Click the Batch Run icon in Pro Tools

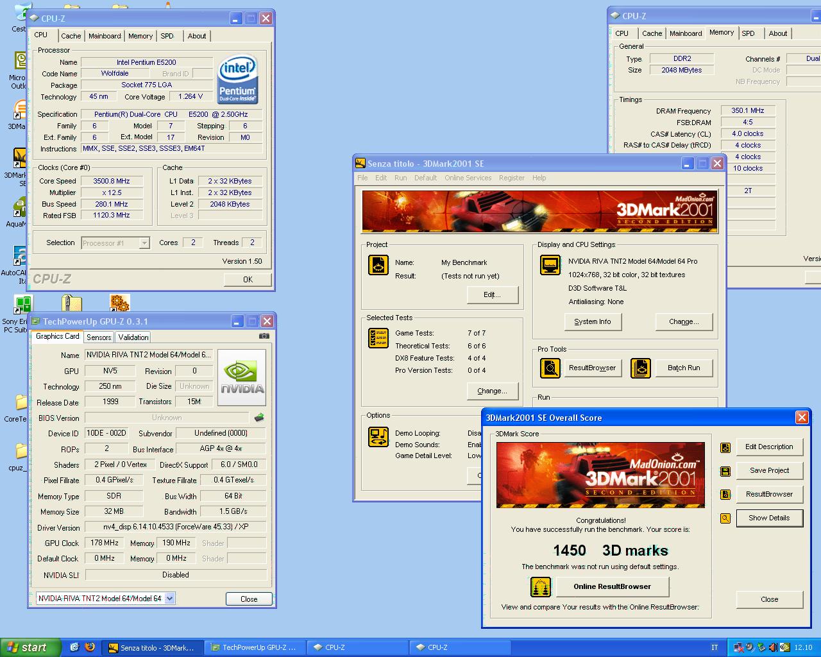[641, 368]
